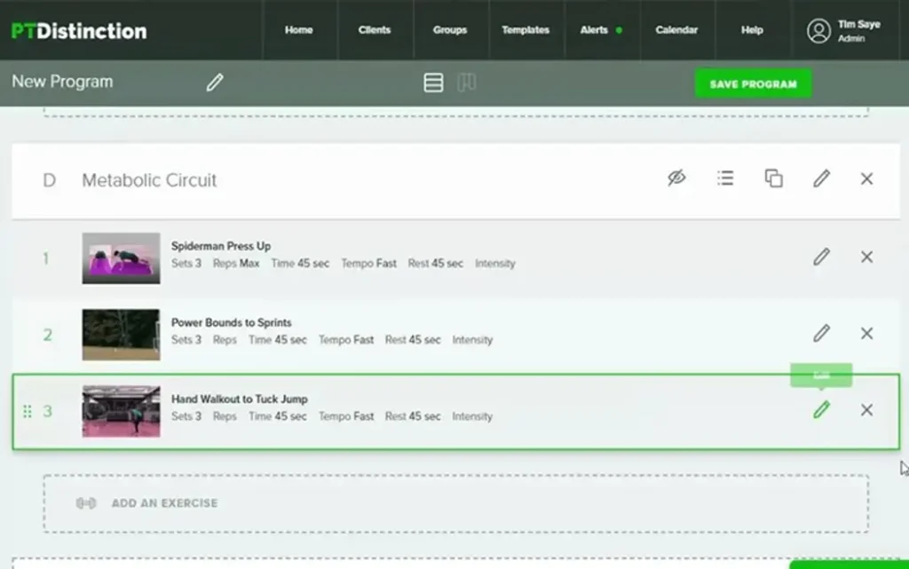Viewport: 909px width, 569px height.
Task: Remove the Spiderman Press Up exercise
Action: pyautogui.click(x=866, y=257)
